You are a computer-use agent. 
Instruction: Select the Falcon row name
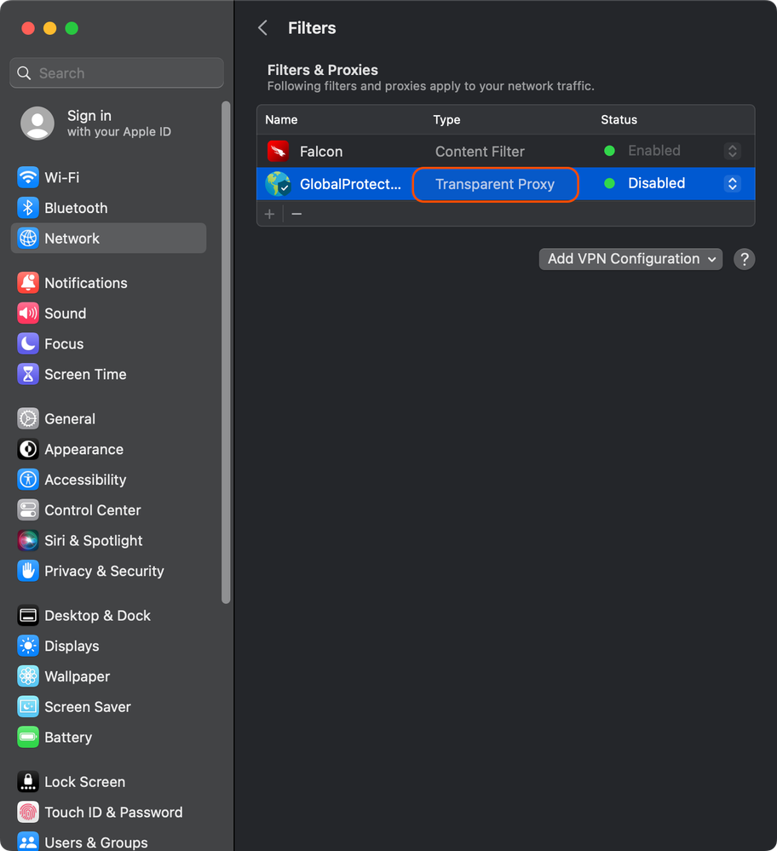coord(321,152)
